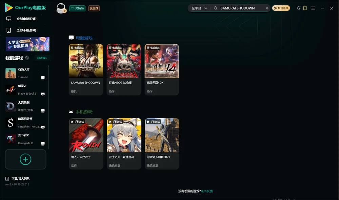Viewport: 339px width, 200px height.
Task: Expand the 全平台 platform dropdown
Action: click(x=199, y=8)
